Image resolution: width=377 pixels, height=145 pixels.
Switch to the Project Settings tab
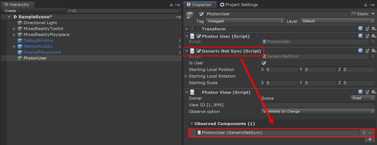pos(239,5)
